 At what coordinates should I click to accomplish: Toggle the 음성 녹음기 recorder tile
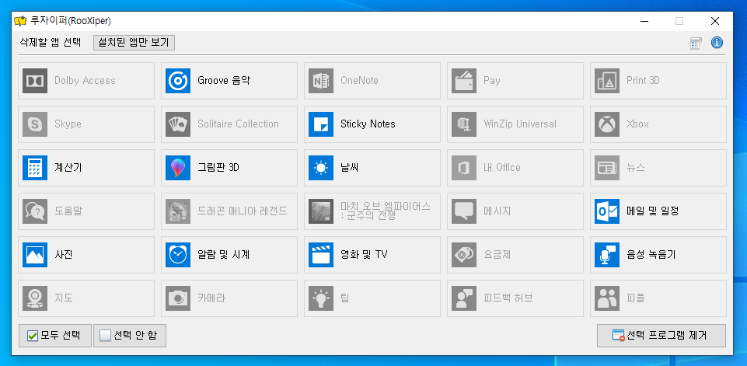pos(658,255)
